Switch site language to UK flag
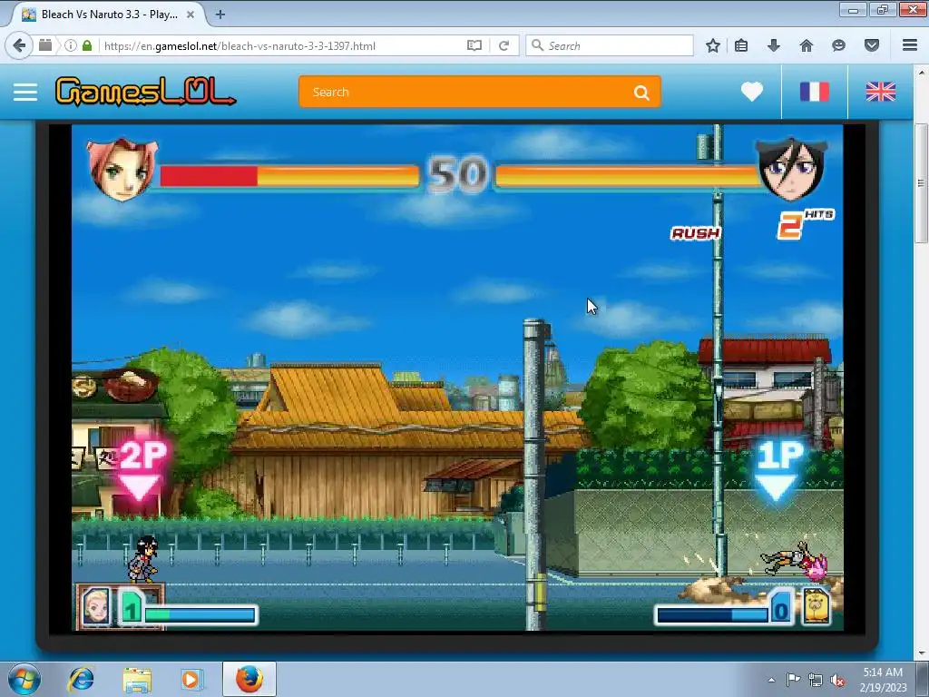Viewport: 929px width, 697px height. pos(880,92)
